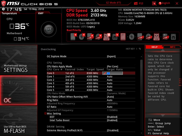Select the highlighted legacy hard disk boot icon
182x136 pixels.
(123, 37)
